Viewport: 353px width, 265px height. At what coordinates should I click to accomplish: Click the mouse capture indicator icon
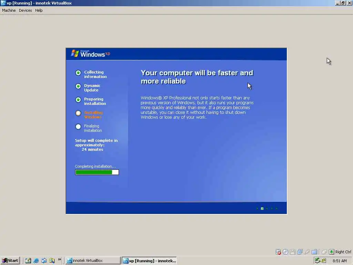[324, 252]
